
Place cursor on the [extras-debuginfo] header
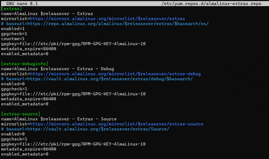click(x=25, y=64)
